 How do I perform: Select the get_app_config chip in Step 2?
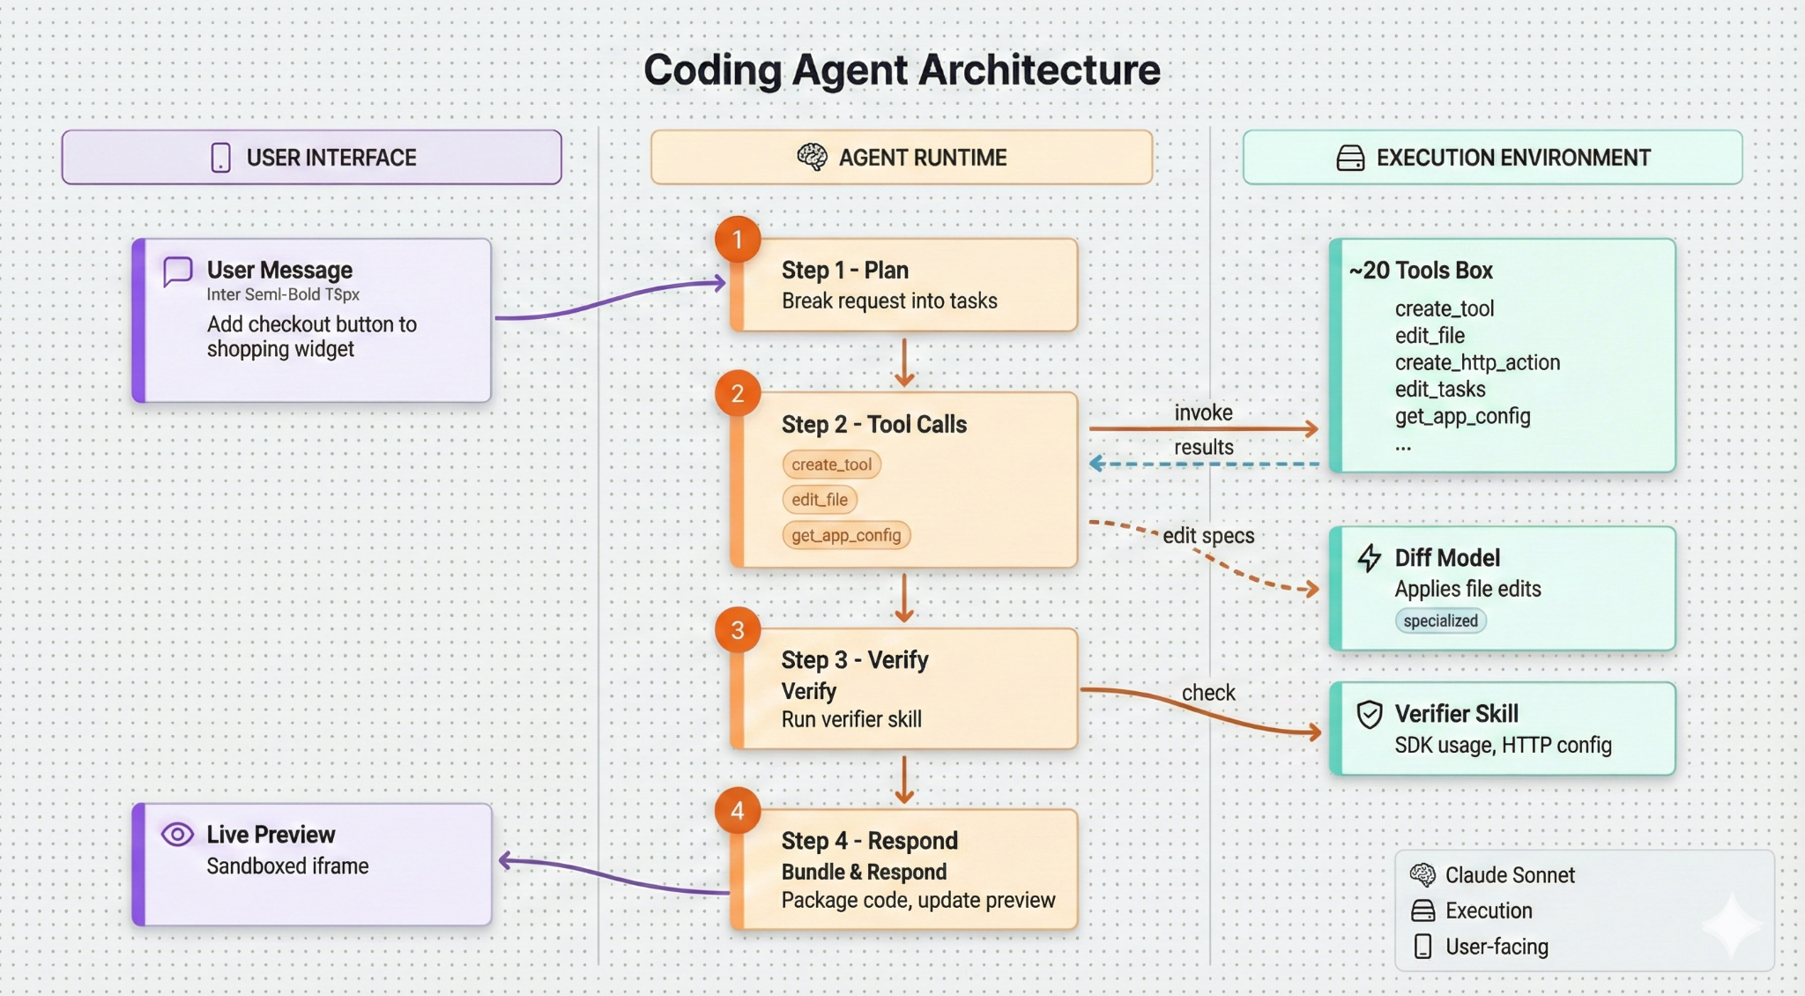pos(846,535)
